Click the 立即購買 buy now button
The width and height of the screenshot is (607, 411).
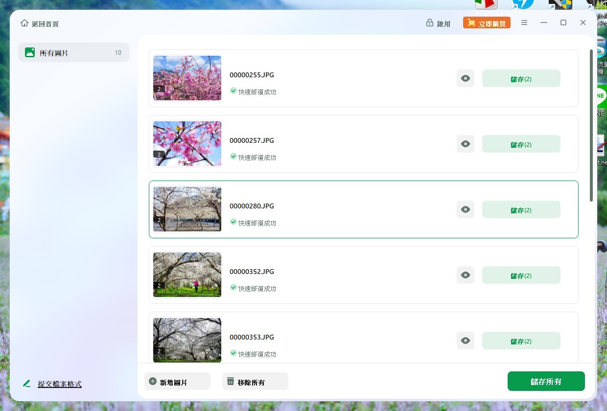tap(487, 23)
